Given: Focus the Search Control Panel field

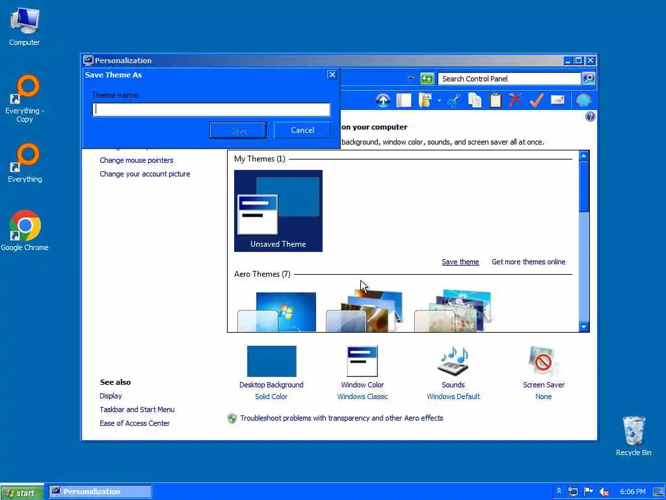Looking at the screenshot, I should [x=509, y=79].
